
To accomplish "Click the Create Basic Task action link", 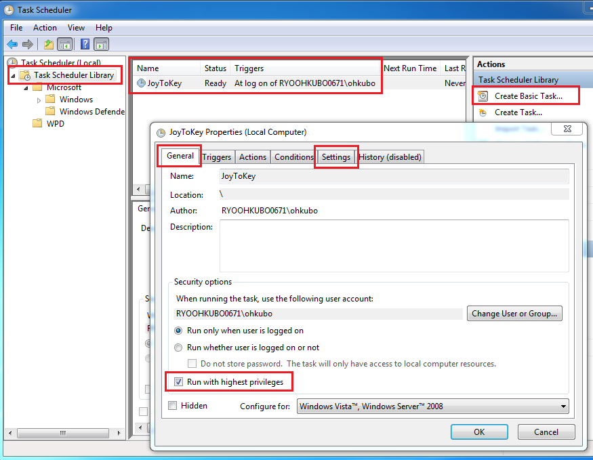I will coord(529,96).
